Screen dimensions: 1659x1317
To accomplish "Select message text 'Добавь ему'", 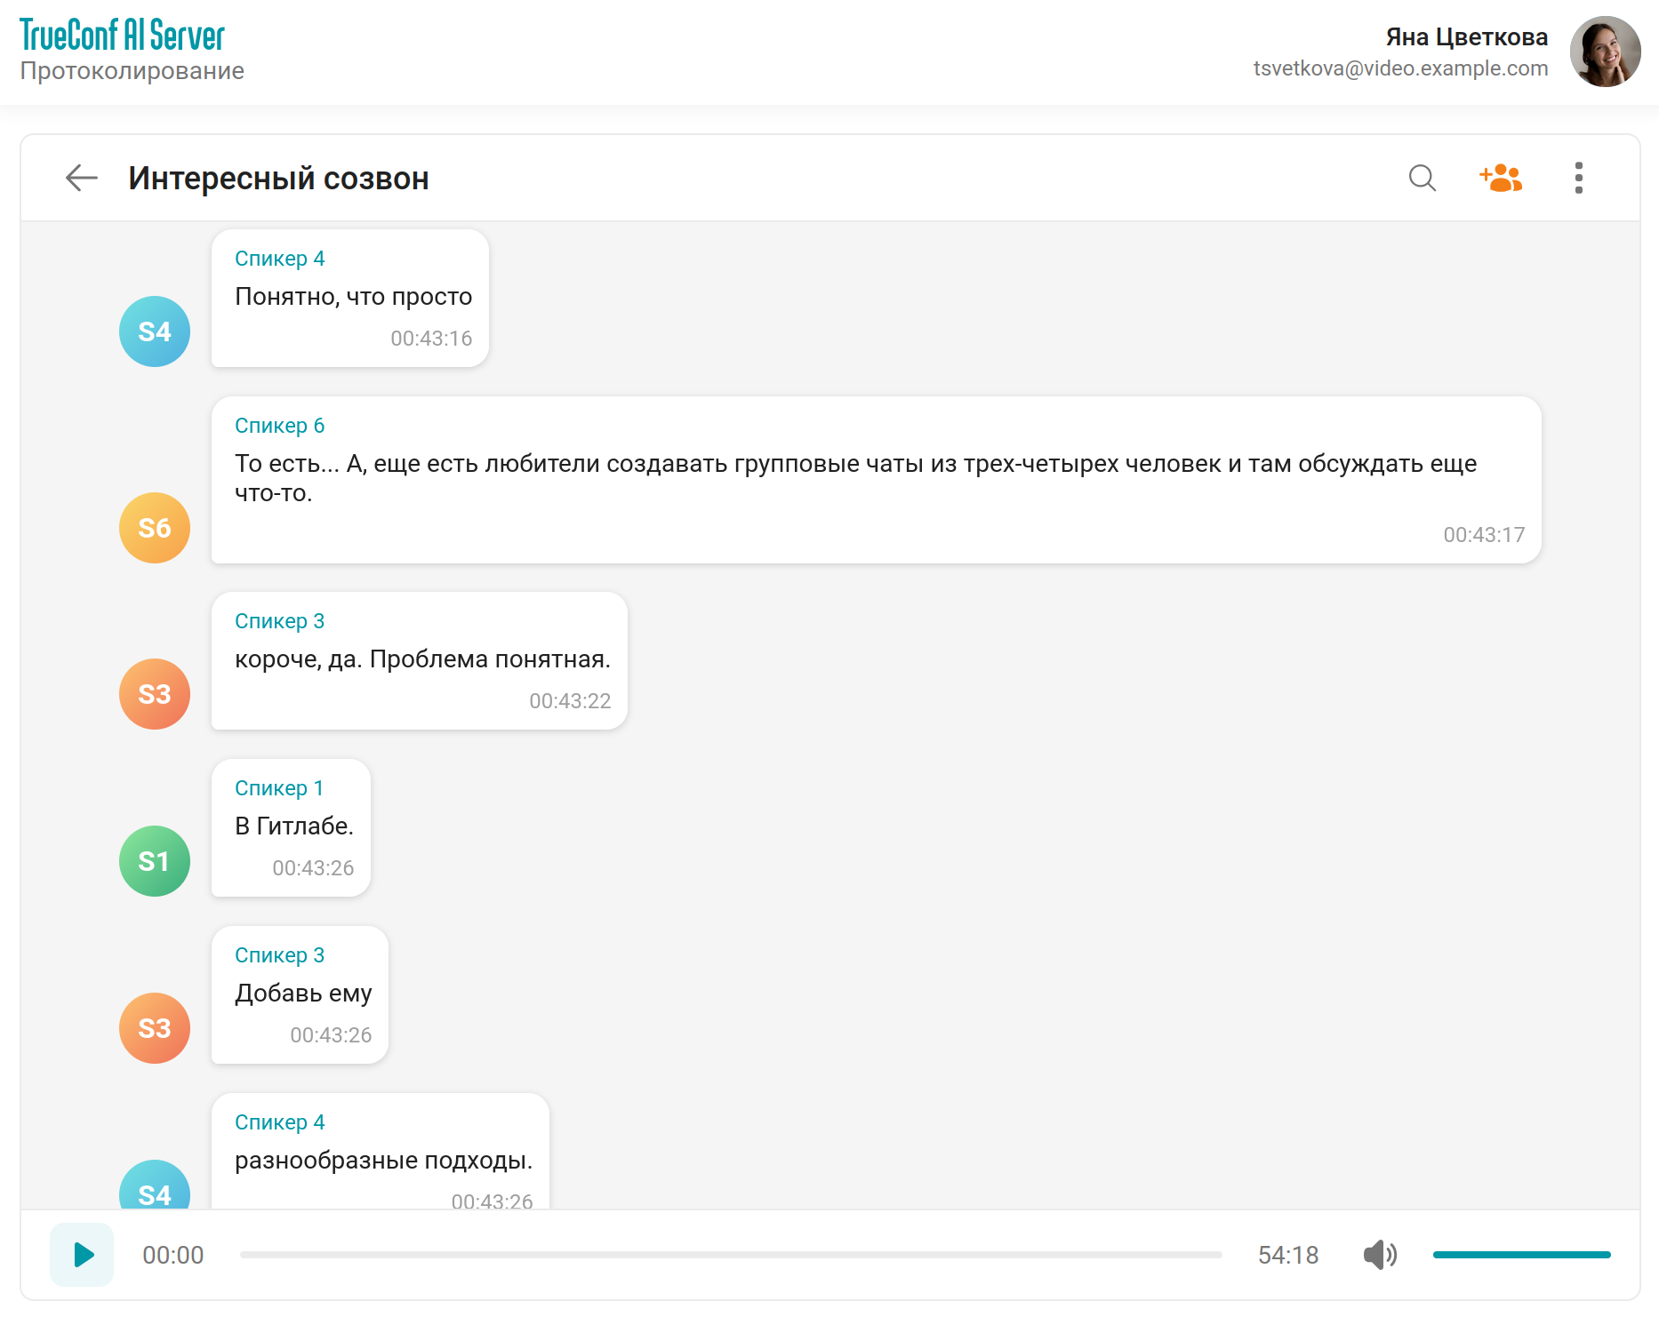I will pos(303,994).
